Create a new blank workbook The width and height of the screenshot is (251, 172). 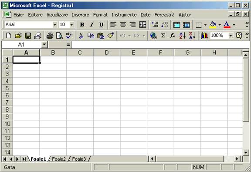(x=8, y=36)
